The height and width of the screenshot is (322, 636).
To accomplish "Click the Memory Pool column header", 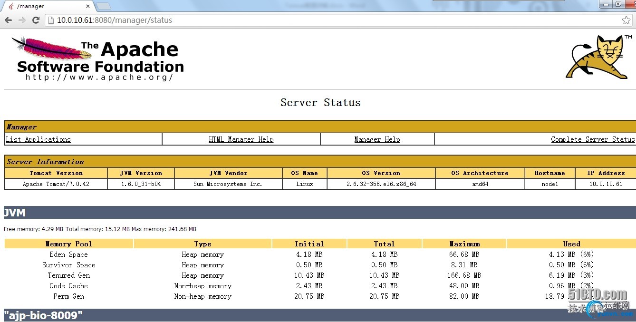I will 69,244.
